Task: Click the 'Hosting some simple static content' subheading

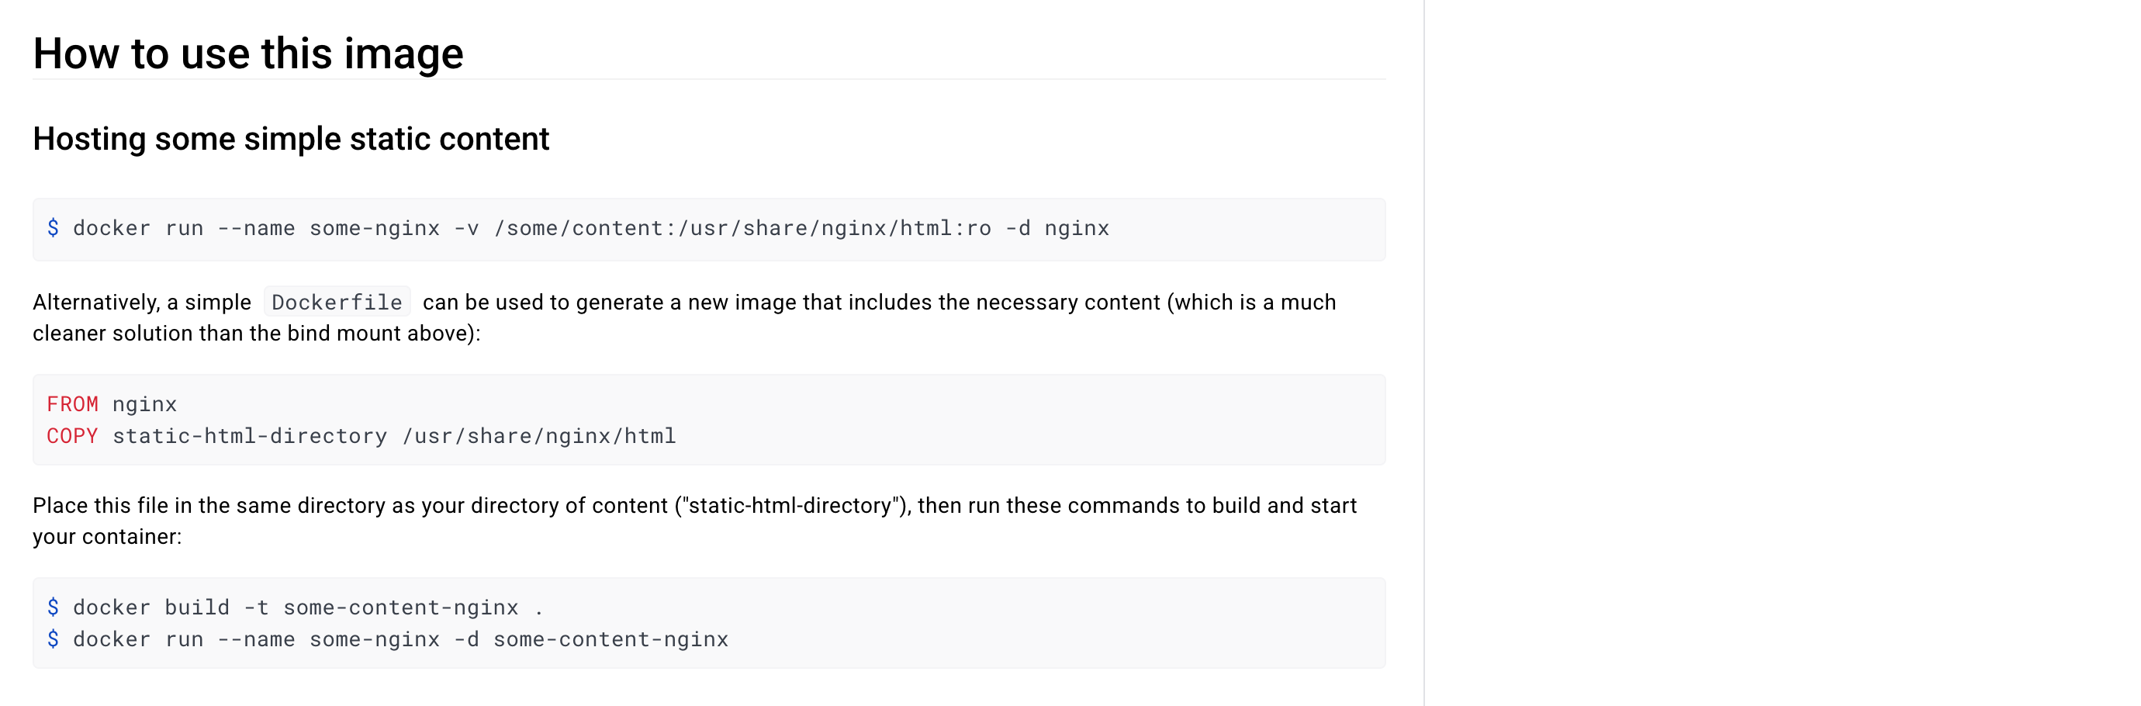Action: [291, 139]
